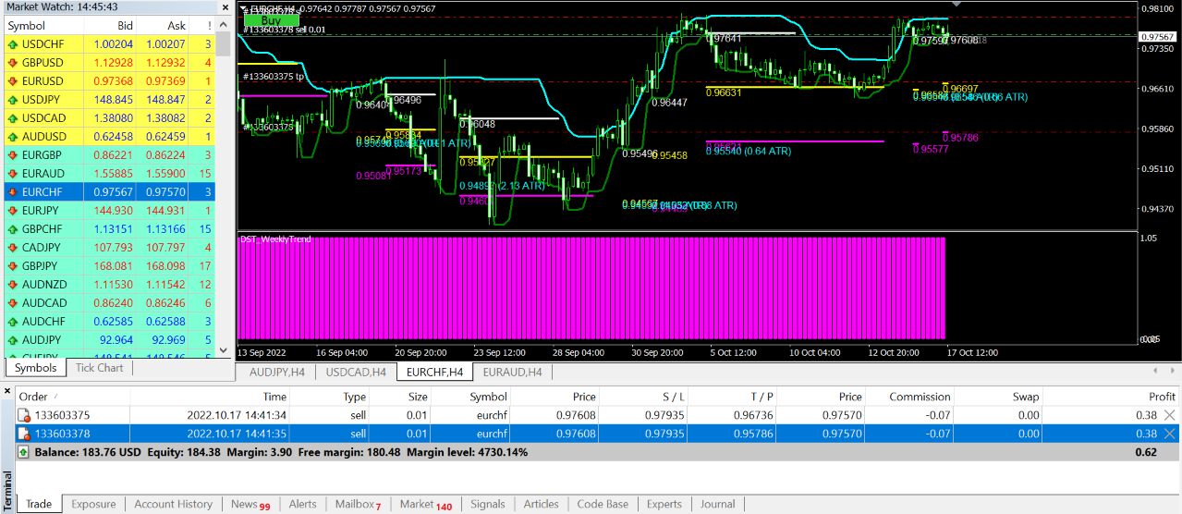Click the red down-arrow icon beside AUDNZD
This screenshot has height=514, width=1182.
click(13, 284)
